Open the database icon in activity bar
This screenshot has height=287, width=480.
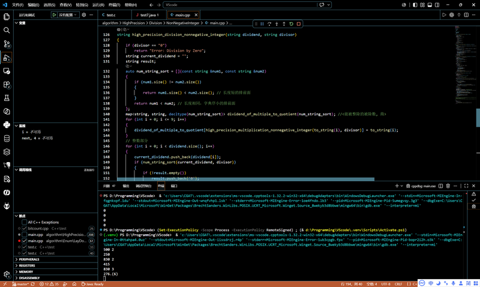click(7, 139)
